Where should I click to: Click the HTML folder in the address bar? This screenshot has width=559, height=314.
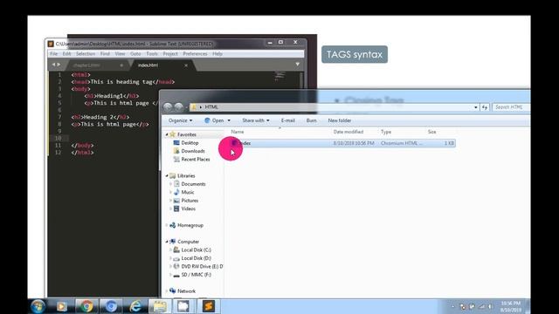(x=211, y=107)
